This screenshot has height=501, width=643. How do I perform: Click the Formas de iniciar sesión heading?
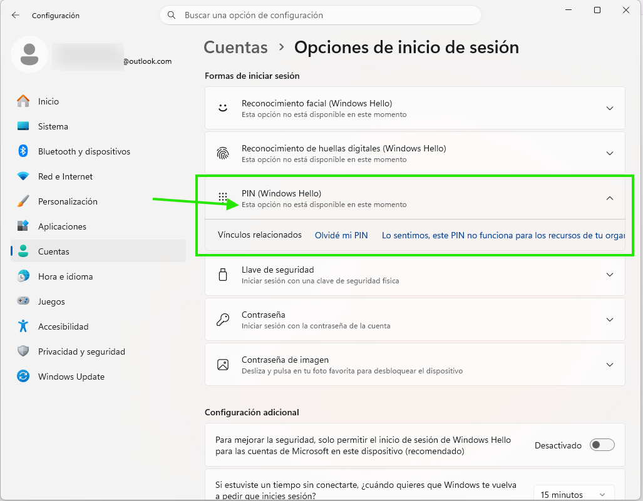click(252, 76)
